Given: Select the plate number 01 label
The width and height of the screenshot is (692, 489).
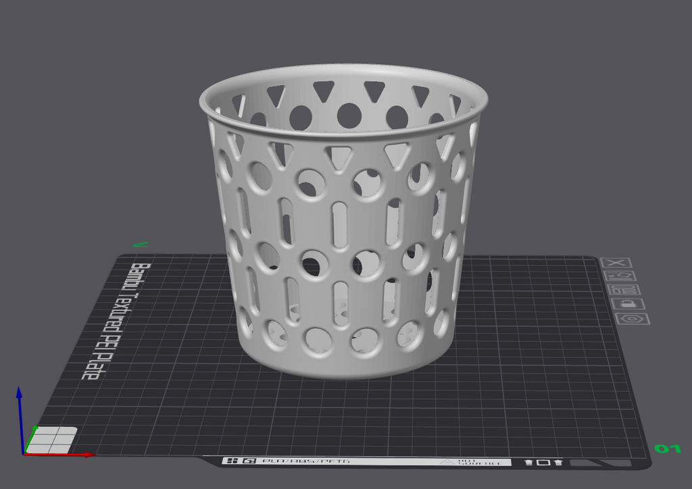Looking at the screenshot, I should [x=668, y=449].
